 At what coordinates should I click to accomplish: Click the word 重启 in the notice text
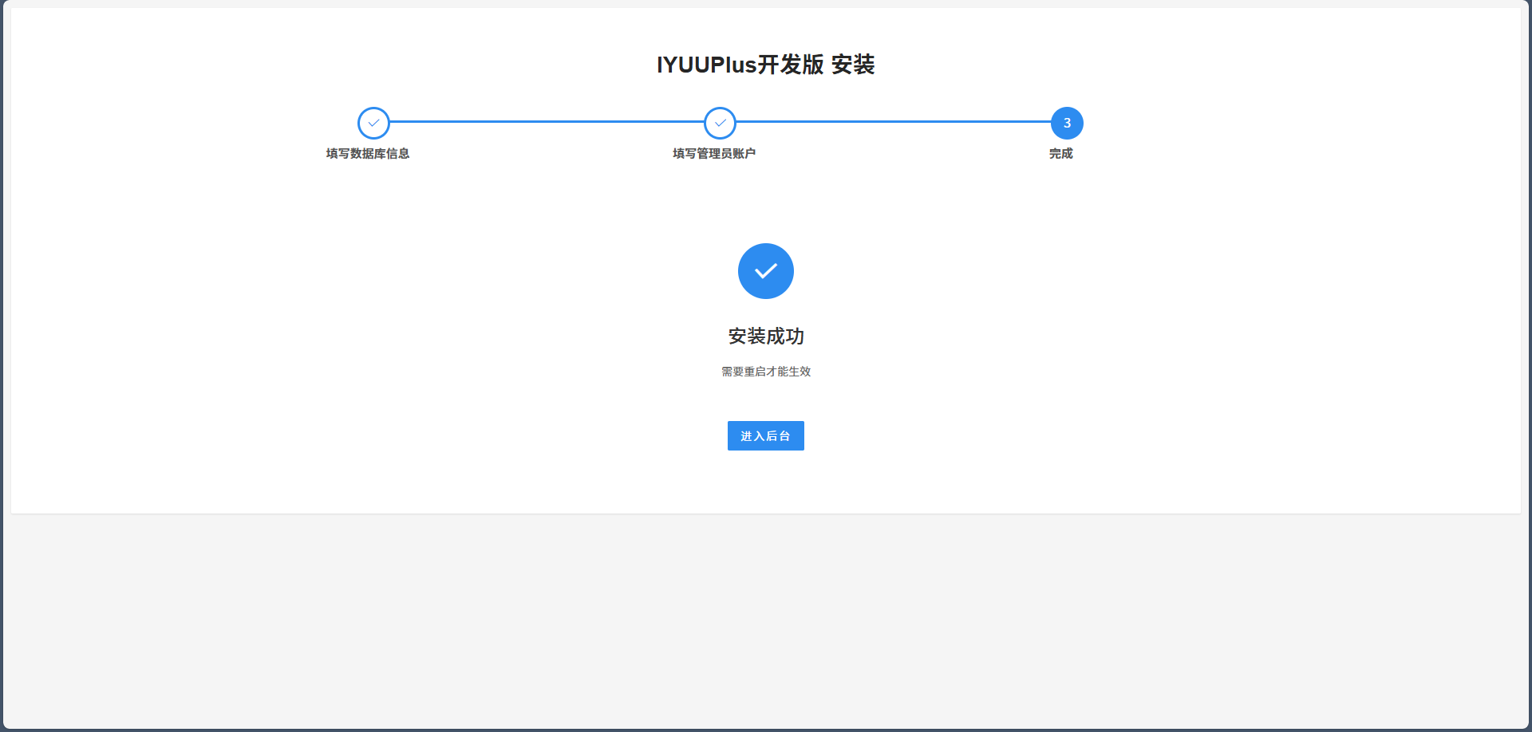755,372
